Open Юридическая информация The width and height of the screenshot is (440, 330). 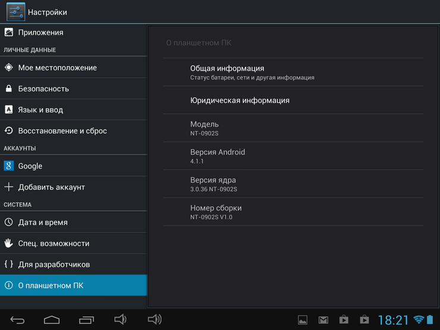pyautogui.click(x=293, y=100)
